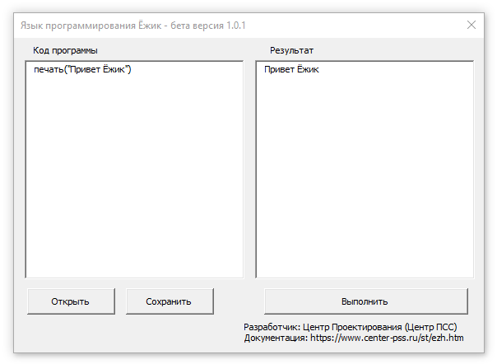Save the program with Сохранить

170,301
